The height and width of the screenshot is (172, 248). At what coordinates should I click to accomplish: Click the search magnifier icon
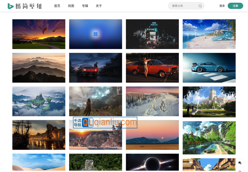(x=200, y=6)
